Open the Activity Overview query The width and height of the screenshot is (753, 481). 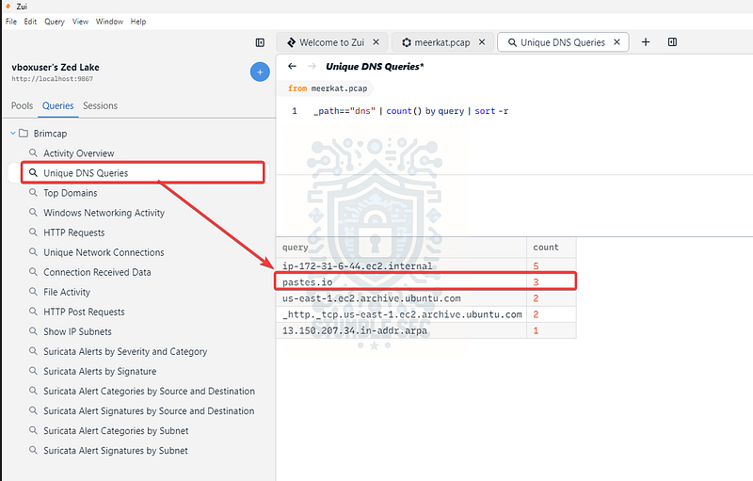pyautogui.click(x=79, y=153)
